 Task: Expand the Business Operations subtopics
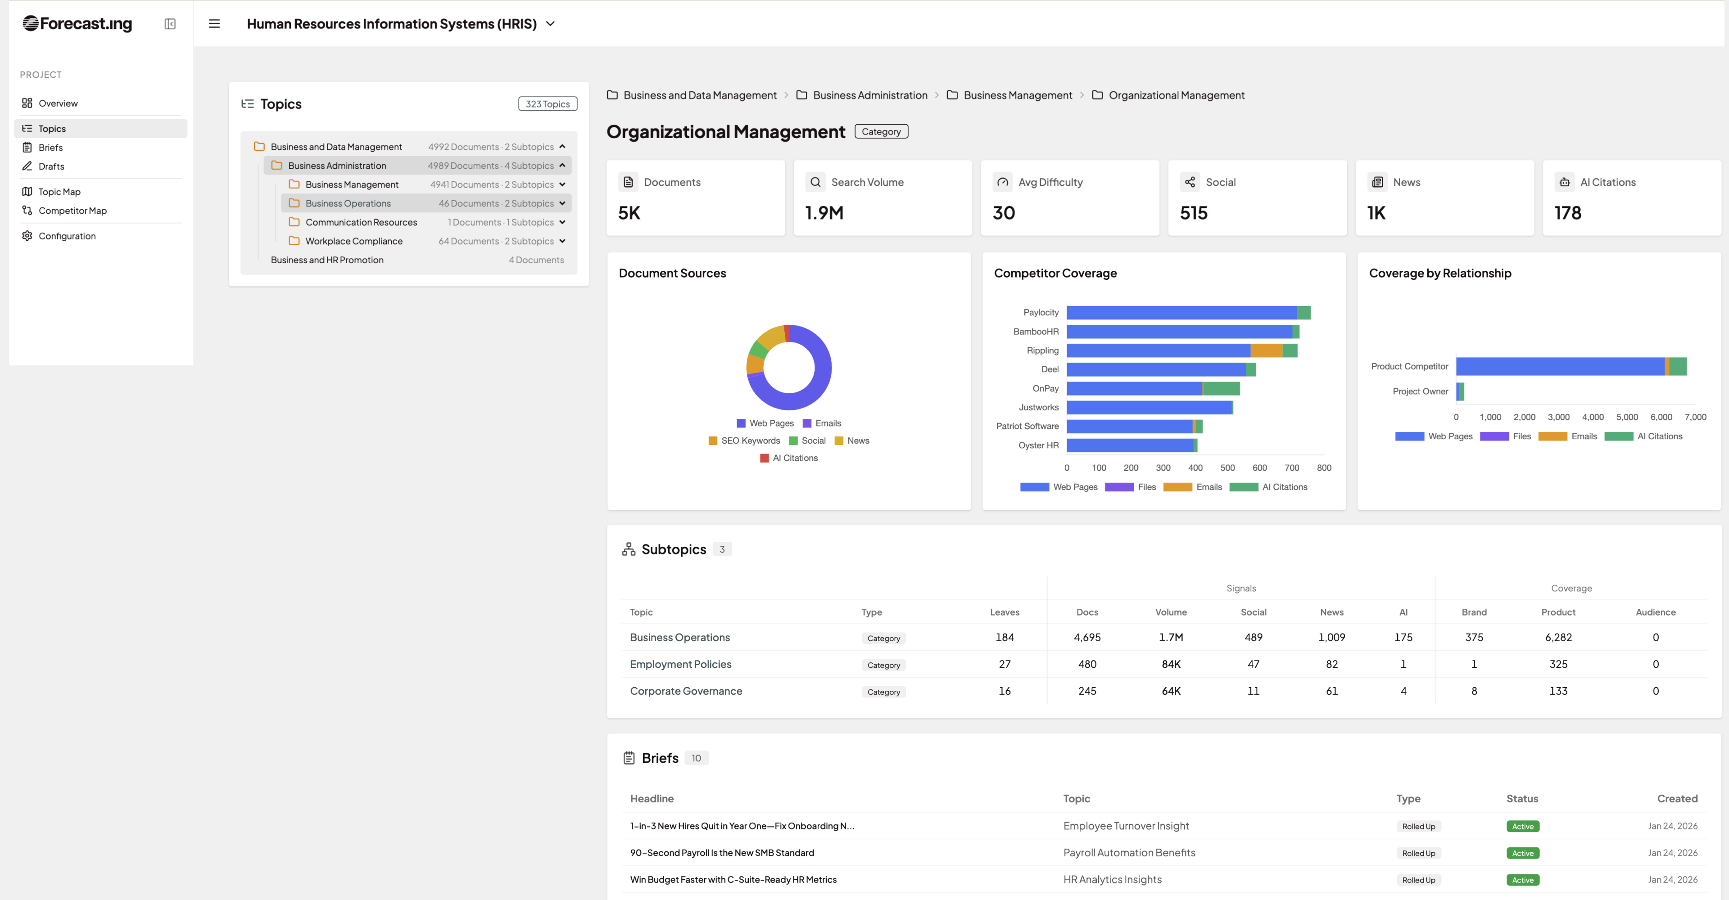(562, 203)
